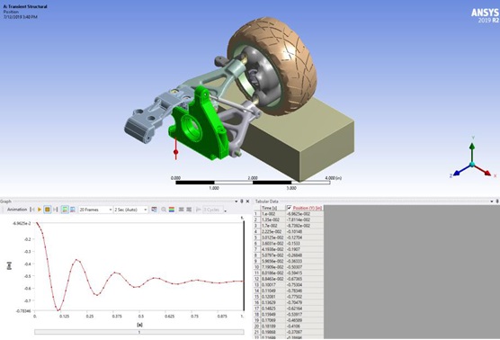The height and width of the screenshot is (340, 500).
Task: Click the zoom magnifier icon in Graph toolbar
Action: (x=164, y=210)
